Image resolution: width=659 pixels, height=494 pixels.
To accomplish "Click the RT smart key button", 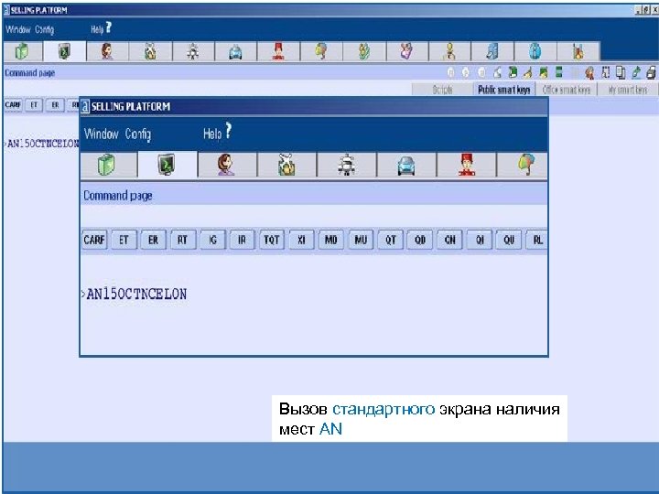I will [182, 240].
